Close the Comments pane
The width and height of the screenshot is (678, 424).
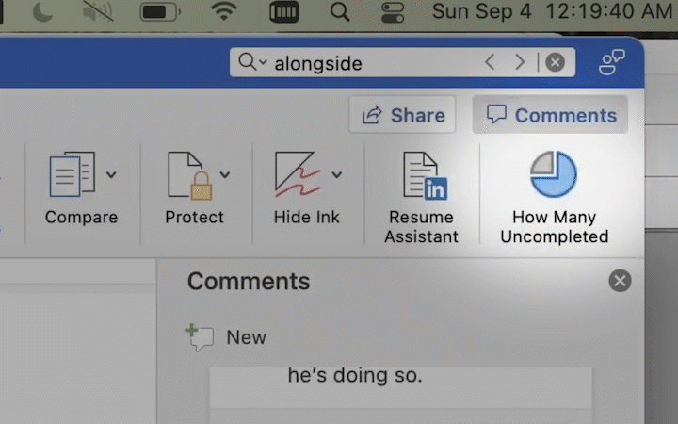[x=620, y=281]
